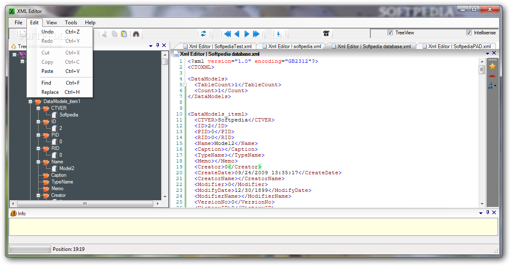Click the Info panel warning icon
The height and width of the screenshot is (266, 511).
13,213
